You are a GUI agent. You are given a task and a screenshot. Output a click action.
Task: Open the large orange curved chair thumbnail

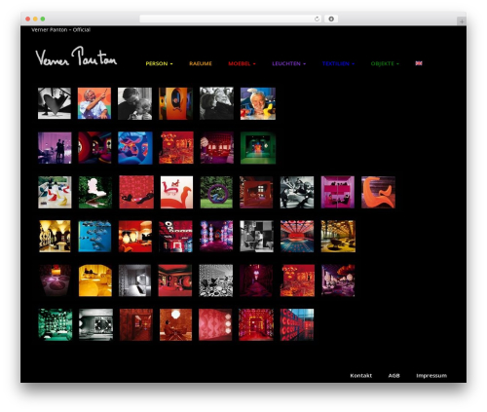[378, 192]
